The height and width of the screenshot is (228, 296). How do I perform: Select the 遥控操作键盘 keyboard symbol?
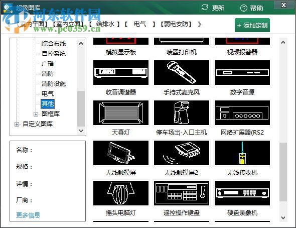182,193
